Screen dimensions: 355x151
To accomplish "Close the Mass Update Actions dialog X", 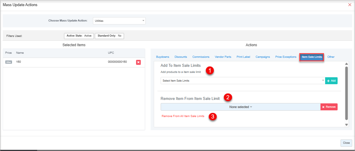I will point(349,5).
